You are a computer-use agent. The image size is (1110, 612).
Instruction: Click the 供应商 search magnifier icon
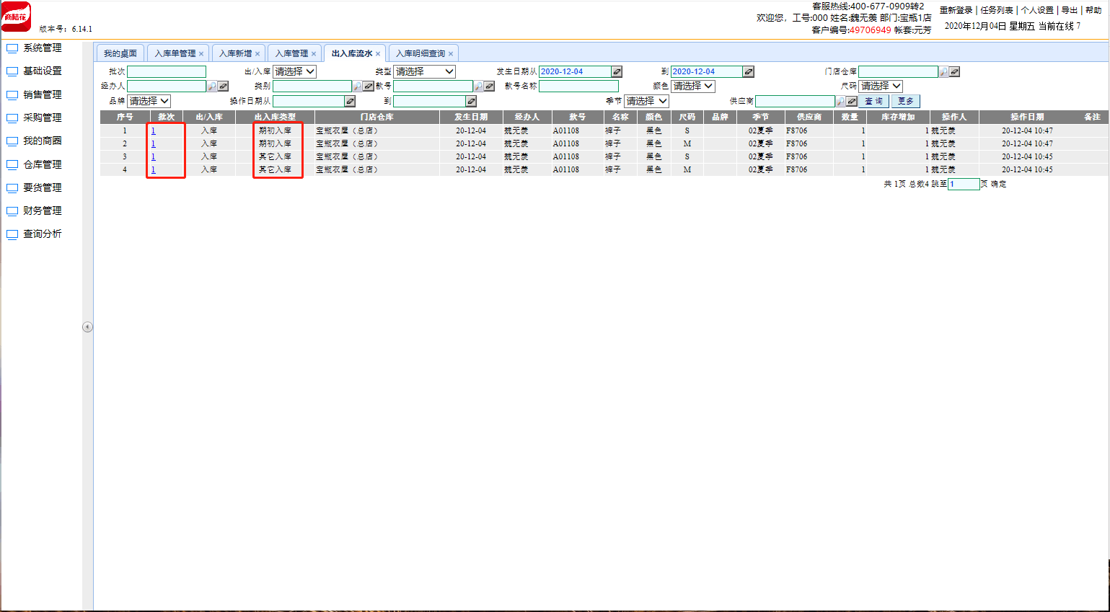[840, 102]
